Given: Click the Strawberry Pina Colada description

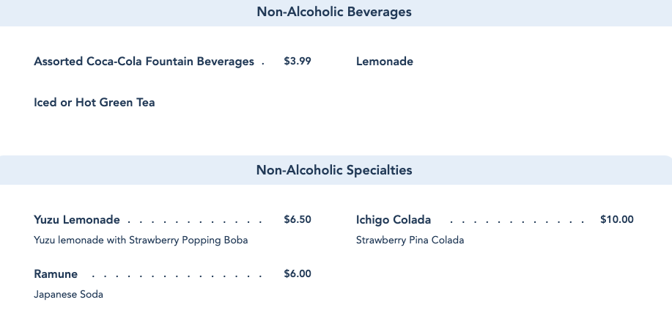Looking at the screenshot, I should [x=410, y=240].
